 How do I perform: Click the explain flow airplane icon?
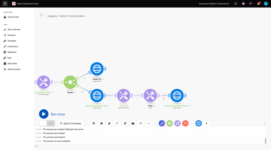point(125,123)
